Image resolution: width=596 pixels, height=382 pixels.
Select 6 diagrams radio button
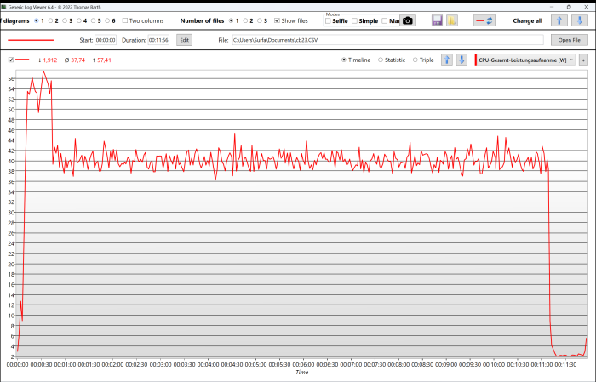pyautogui.click(x=107, y=21)
